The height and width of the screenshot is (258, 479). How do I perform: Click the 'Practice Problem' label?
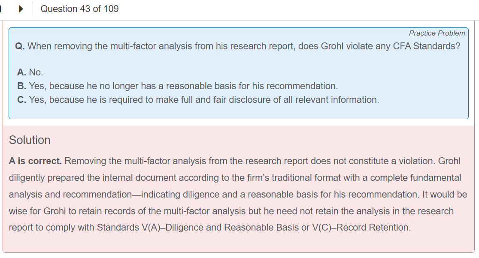click(x=437, y=33)
